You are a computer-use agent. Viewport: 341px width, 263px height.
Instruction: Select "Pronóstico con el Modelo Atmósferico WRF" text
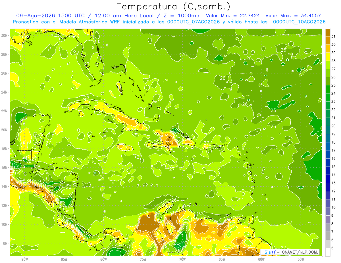[x=67, y=22]
